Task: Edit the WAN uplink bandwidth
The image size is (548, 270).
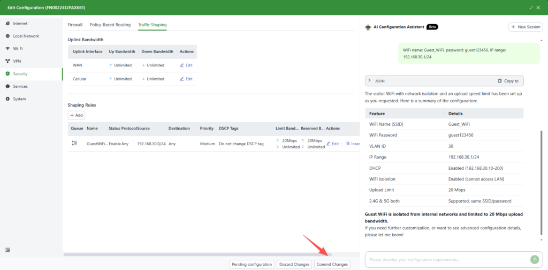Action: [186, 65]
